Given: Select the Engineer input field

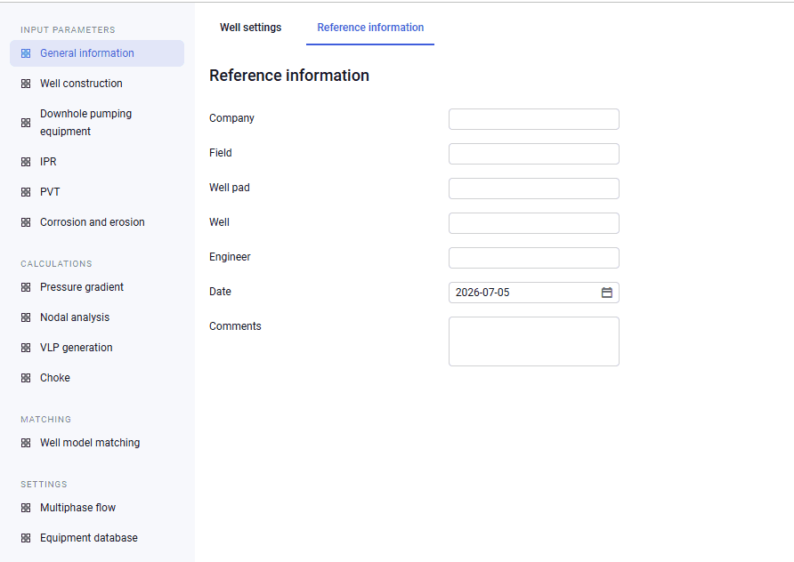Looking at the screenshot, I should [x=534, y=258].
